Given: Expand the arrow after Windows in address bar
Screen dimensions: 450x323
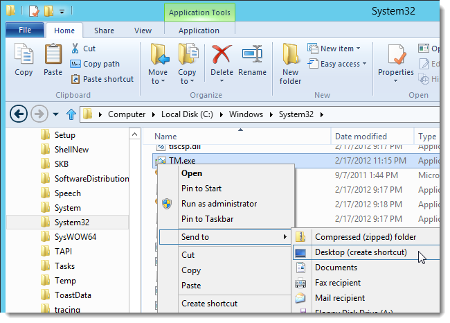Looking at the screenshot, I should click(x=271, y=114).
